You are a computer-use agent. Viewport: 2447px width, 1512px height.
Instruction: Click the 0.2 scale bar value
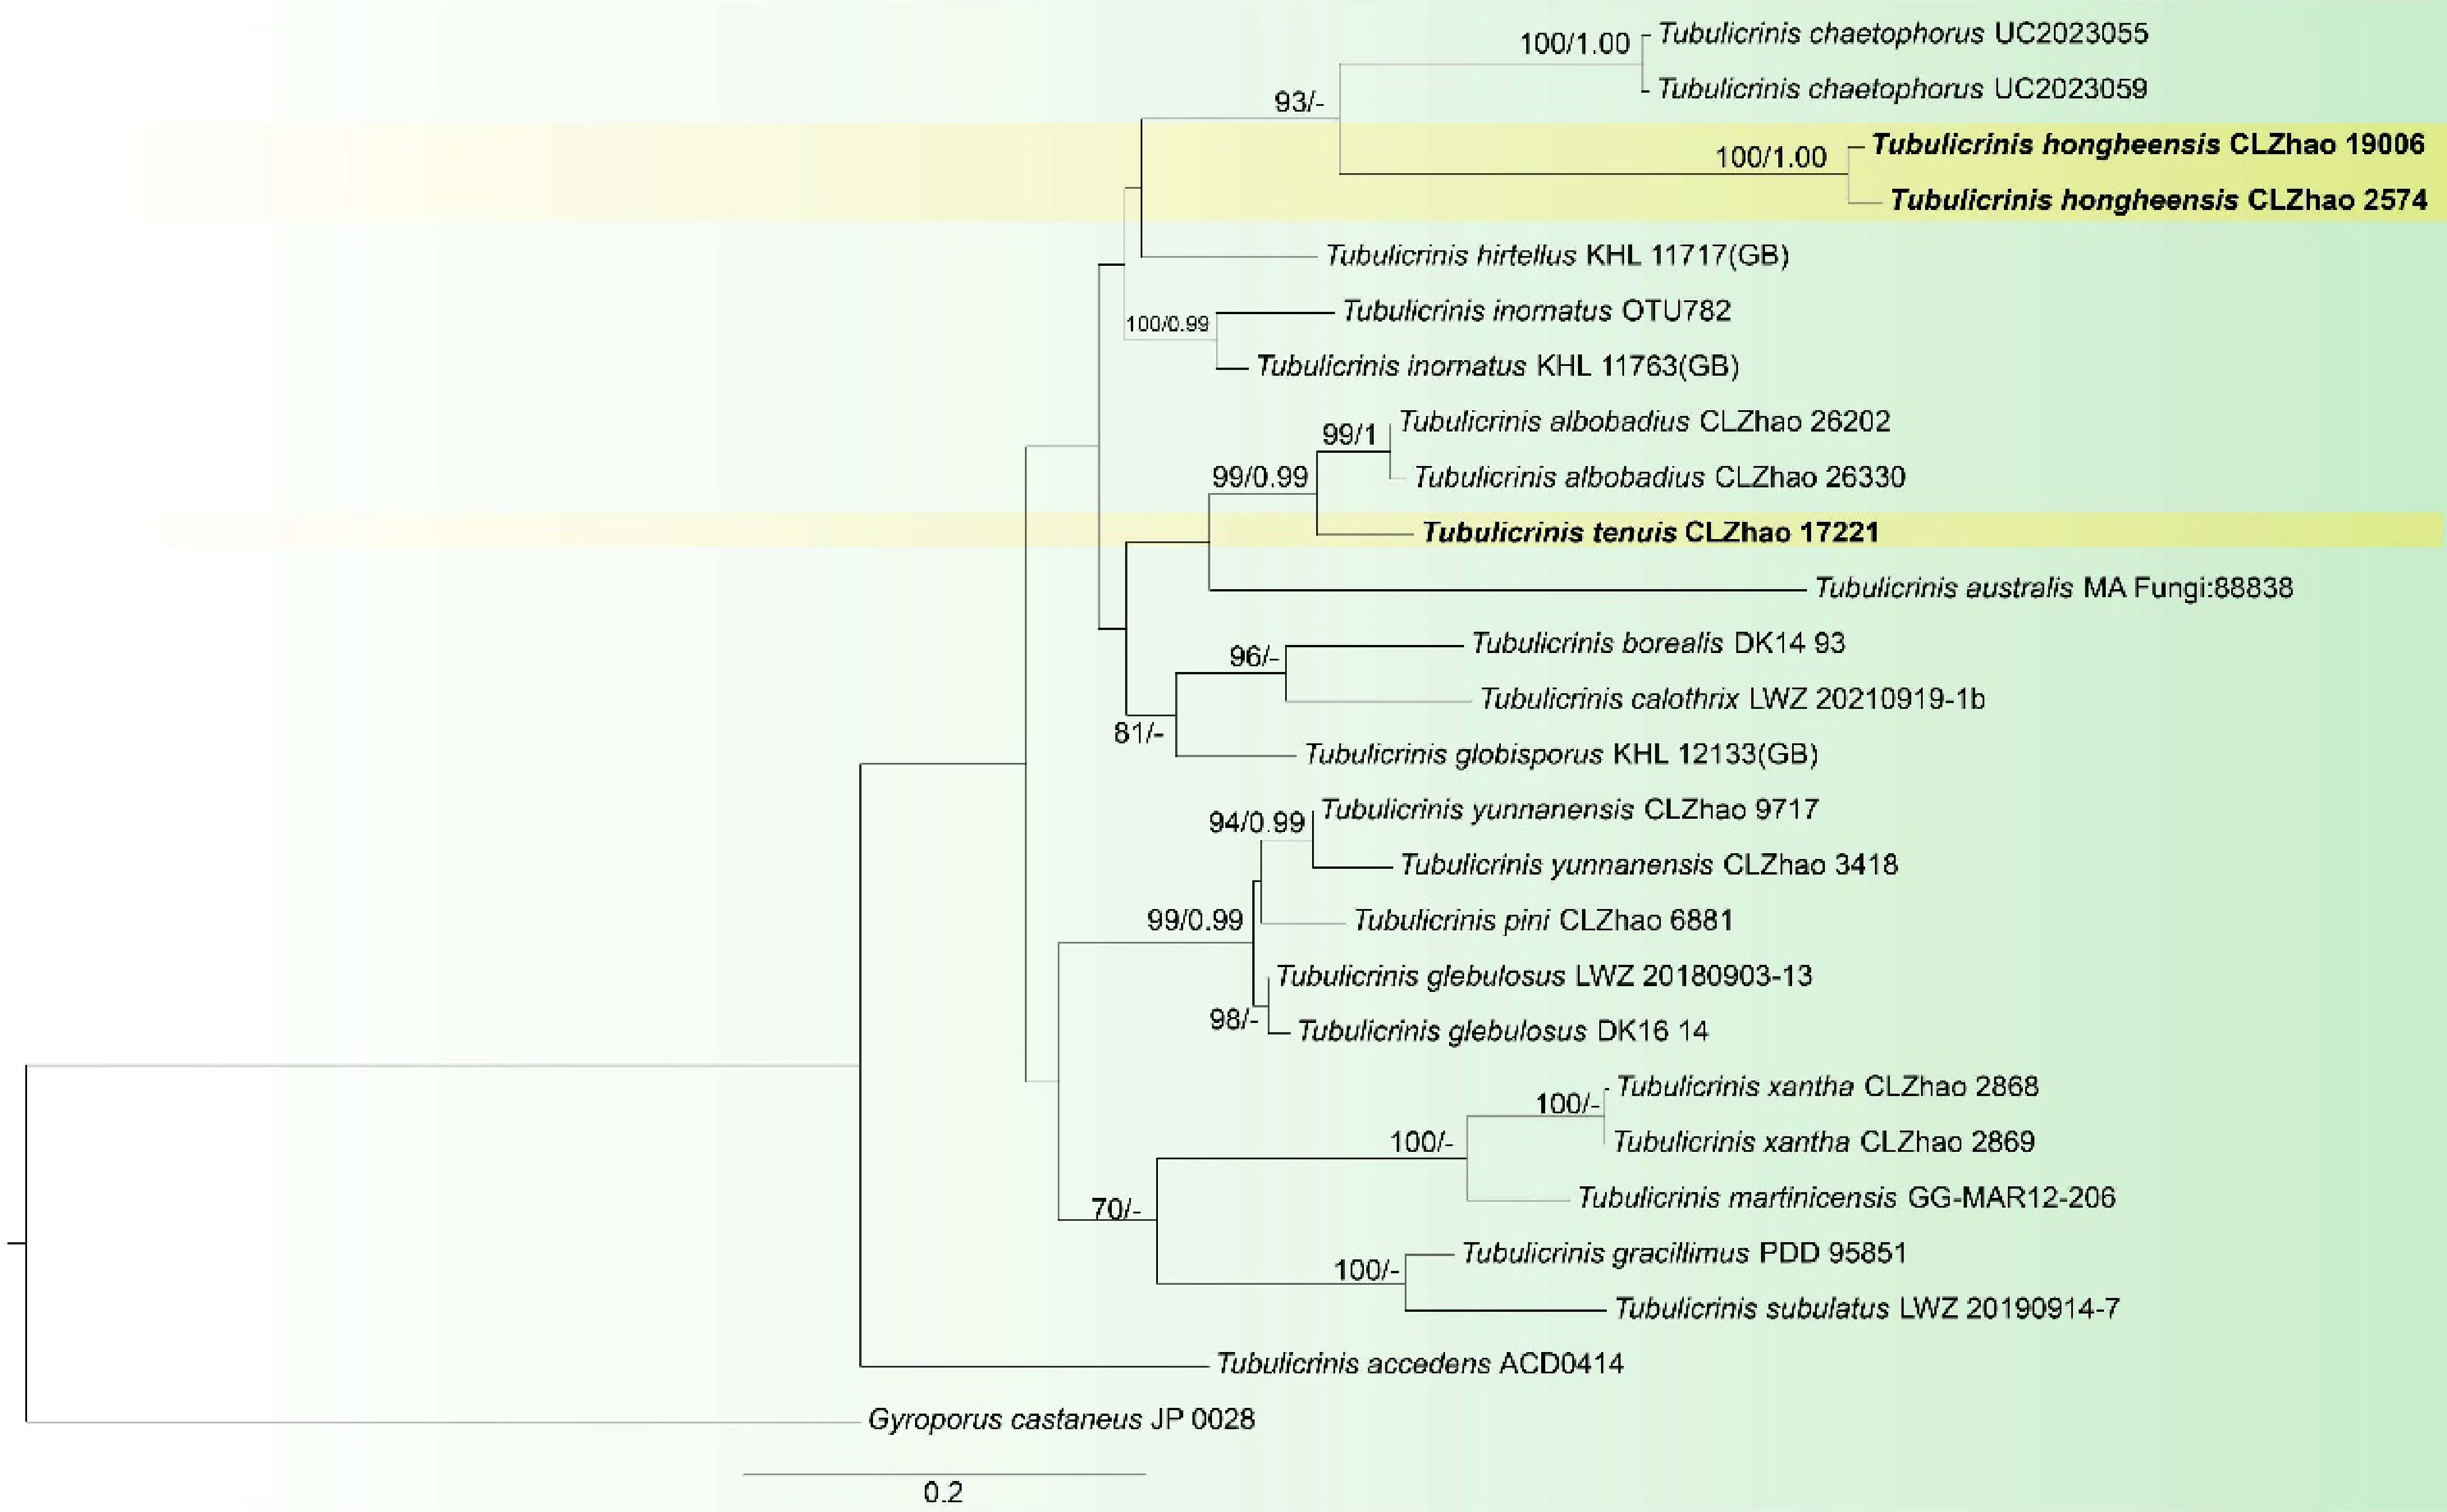click(x=943, y=1493)
